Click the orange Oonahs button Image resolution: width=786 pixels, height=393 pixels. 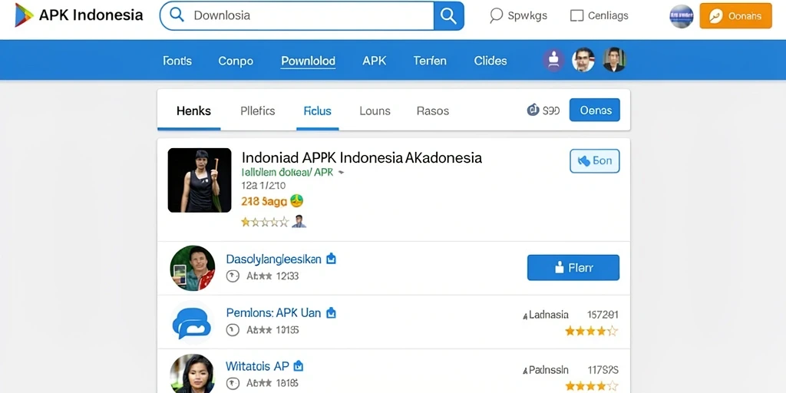pyautogui.click(x=735, y=16)
